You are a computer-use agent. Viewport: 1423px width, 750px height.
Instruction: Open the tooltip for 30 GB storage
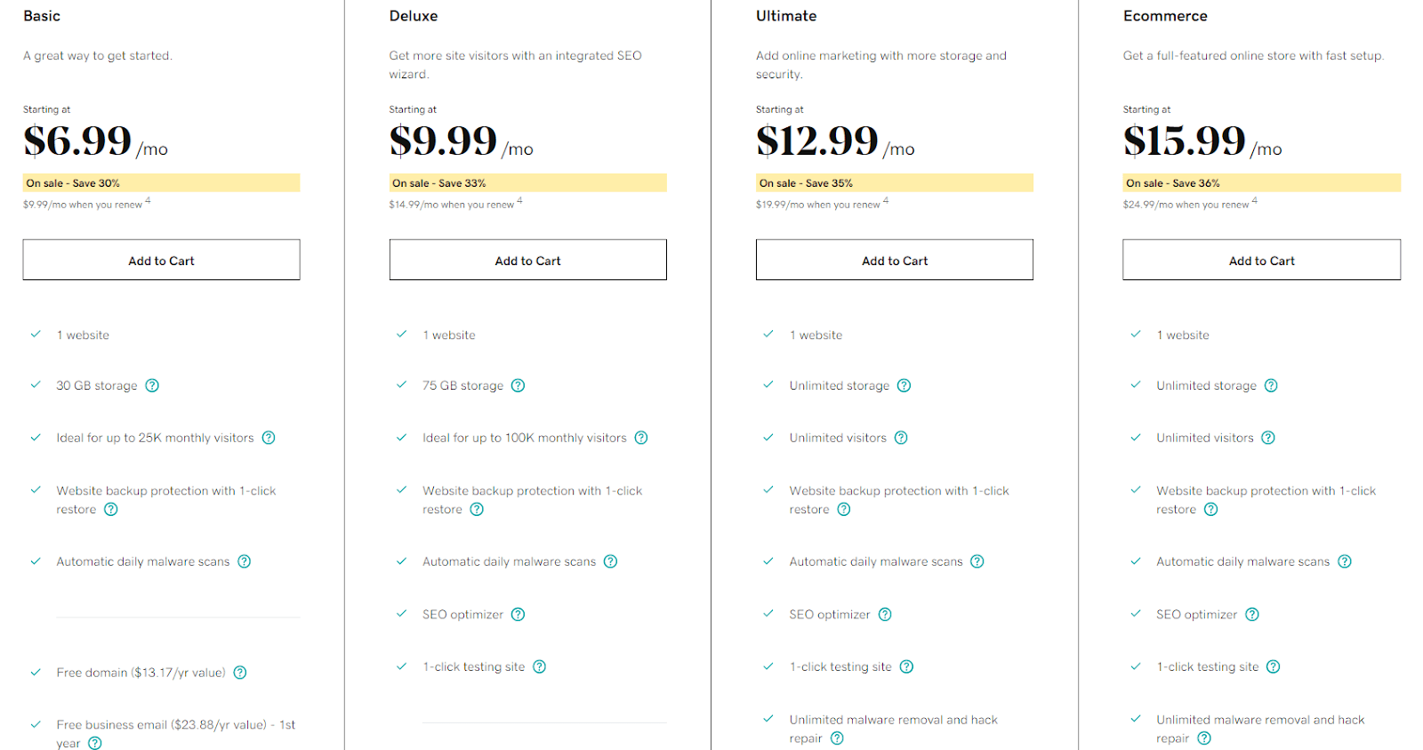[151, 385]
